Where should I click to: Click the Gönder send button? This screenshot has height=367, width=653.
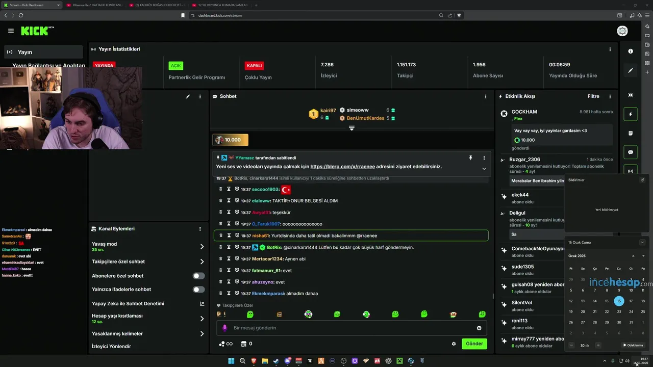point(474,344)
